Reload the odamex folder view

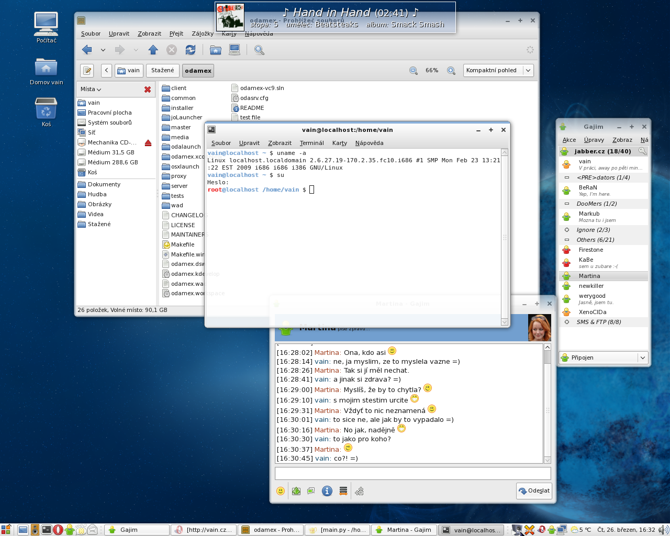191,50
